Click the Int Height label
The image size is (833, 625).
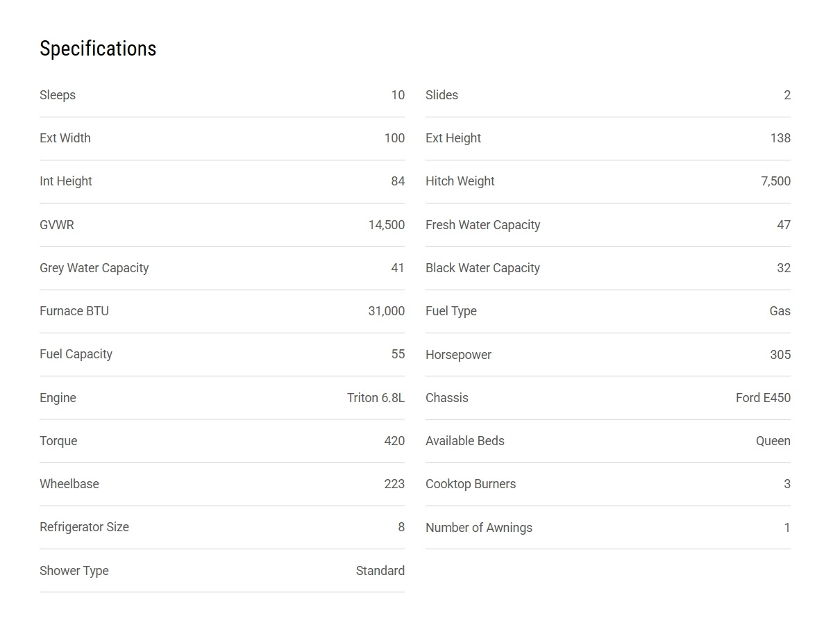tap(66, 181)
